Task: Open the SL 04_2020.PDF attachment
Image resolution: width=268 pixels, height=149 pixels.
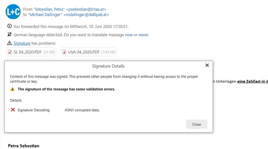Action: [31, 52]
